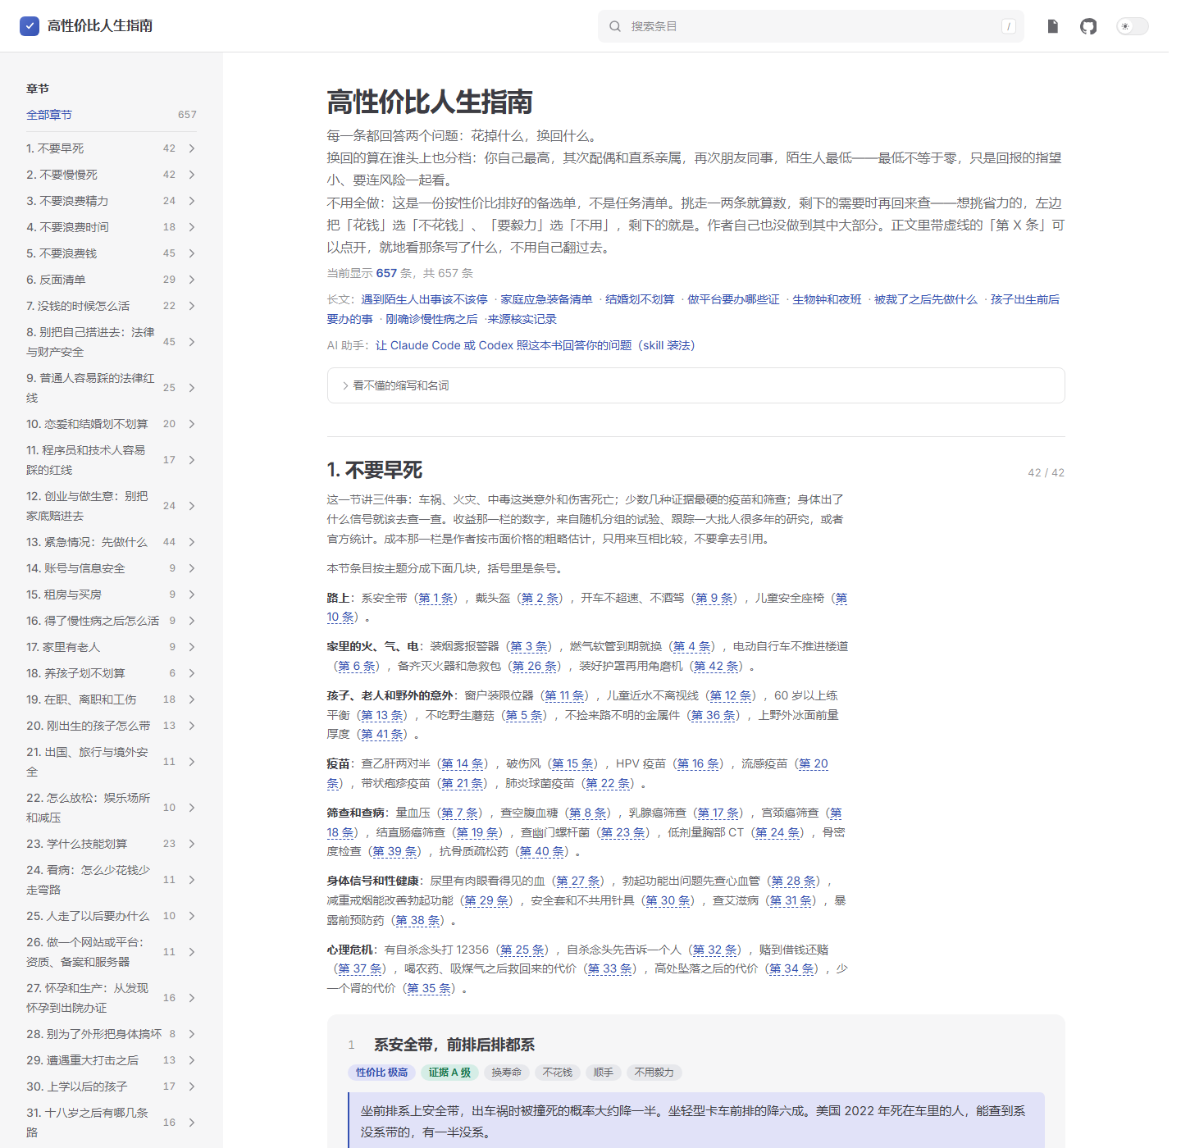
Task: Follow the 第 25 条 reference link
Action: click(x=522, y=950)
